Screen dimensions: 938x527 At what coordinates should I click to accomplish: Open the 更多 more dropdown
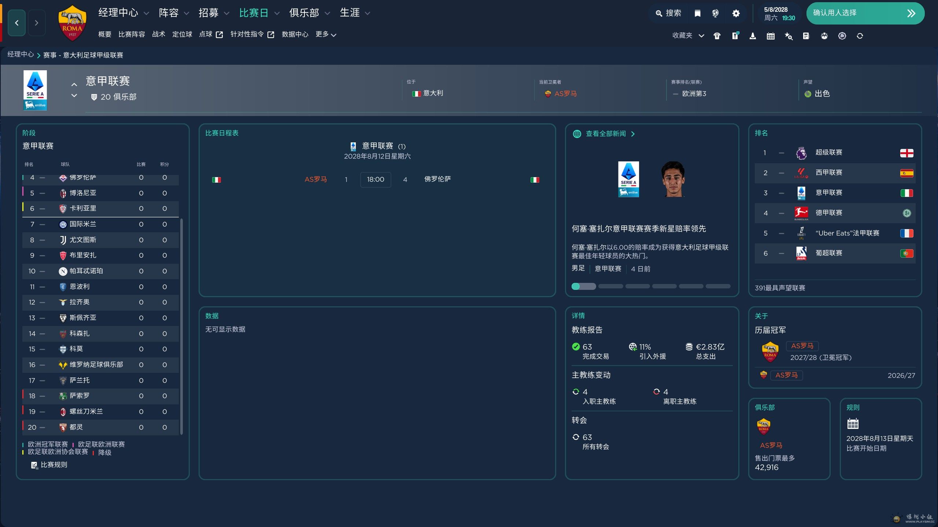[x=326, y=34]
